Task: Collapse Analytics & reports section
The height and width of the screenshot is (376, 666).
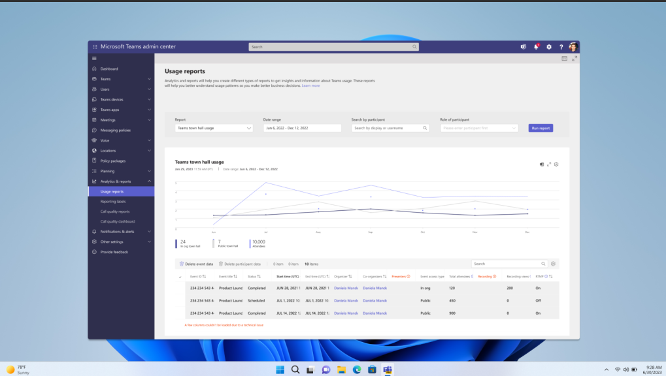Action: pos(149,181)
